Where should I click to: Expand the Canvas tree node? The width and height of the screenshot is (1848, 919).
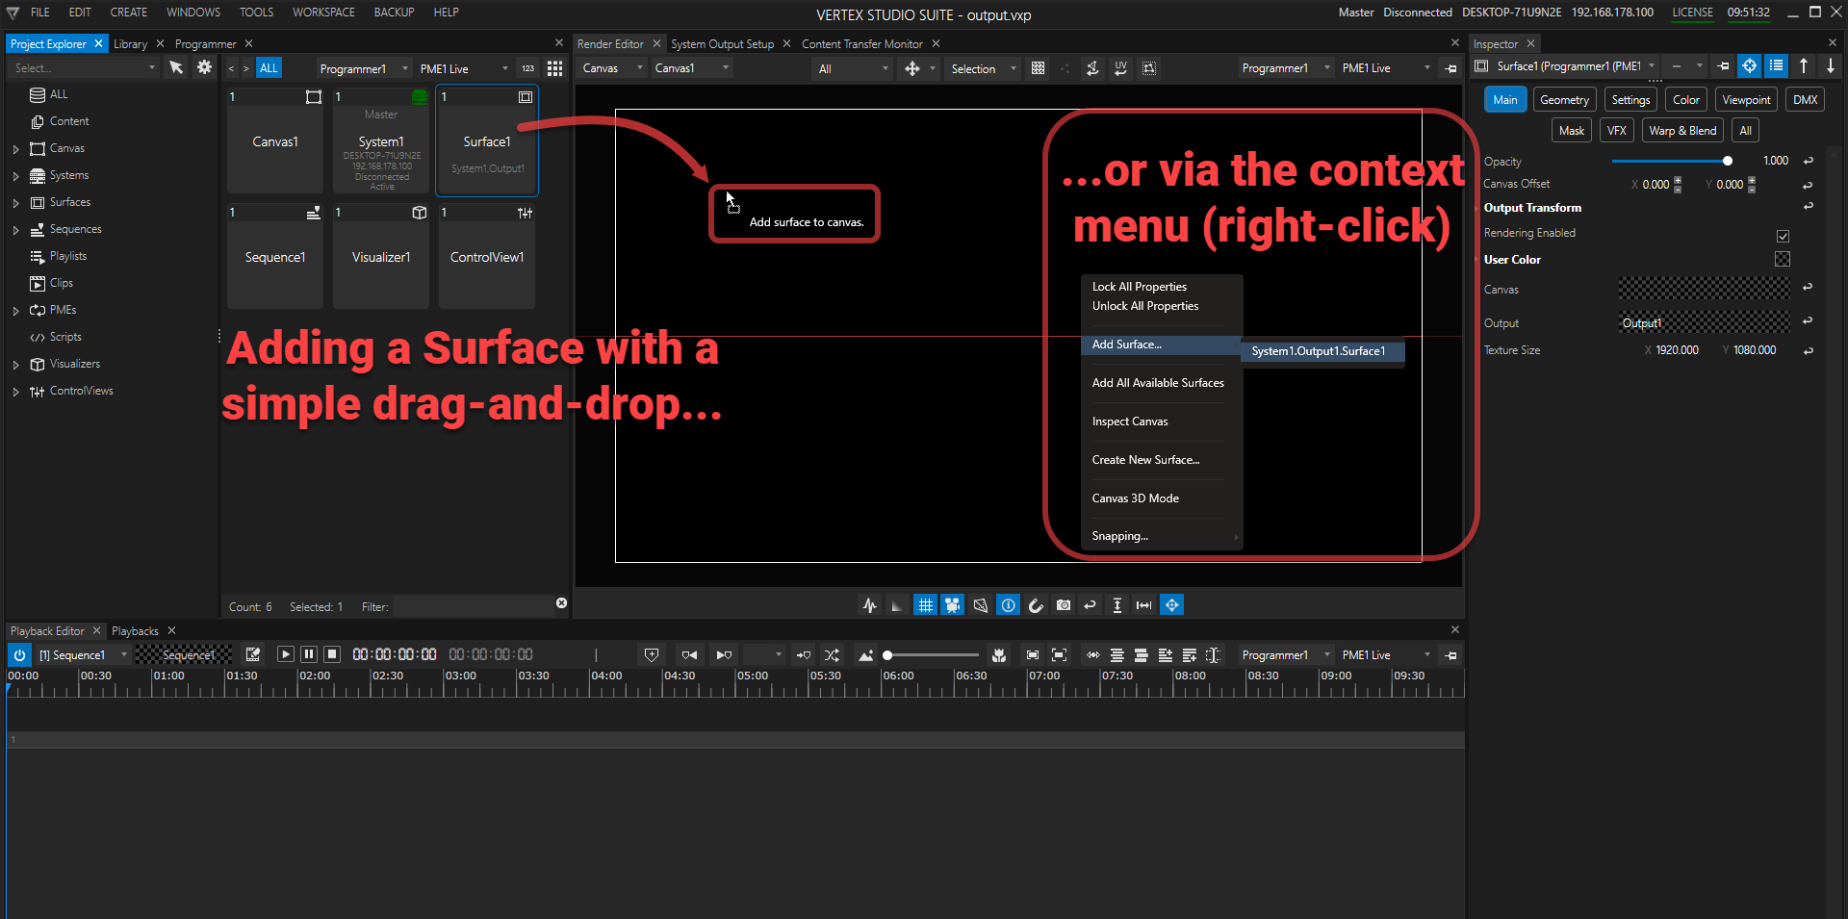point(15,149)
